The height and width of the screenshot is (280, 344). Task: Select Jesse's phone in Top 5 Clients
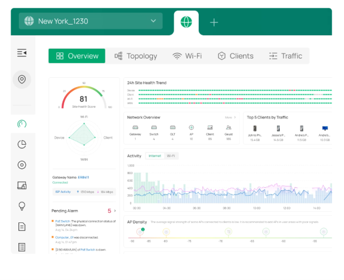coord(278,128)
